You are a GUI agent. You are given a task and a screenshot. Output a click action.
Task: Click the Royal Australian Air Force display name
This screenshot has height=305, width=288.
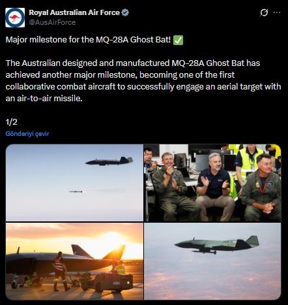74,12
